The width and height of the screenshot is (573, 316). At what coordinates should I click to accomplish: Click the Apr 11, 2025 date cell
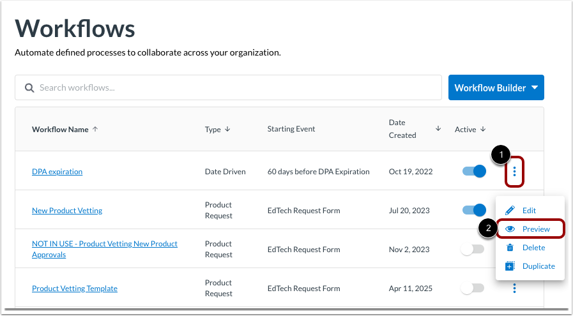410,289
